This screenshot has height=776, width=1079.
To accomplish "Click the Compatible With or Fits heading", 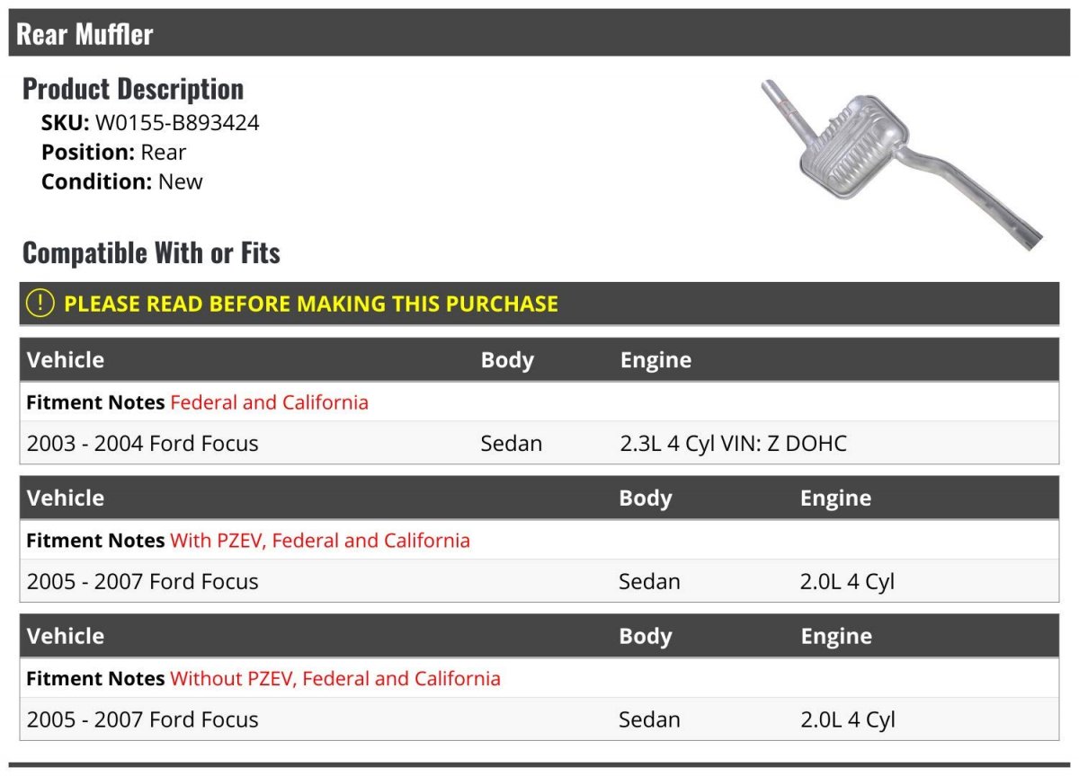I will tap(151, 253).
